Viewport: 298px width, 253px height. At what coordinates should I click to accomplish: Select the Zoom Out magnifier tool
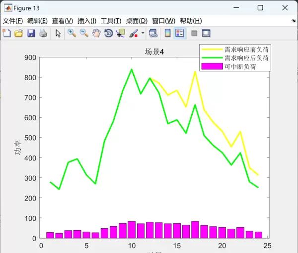84,33
